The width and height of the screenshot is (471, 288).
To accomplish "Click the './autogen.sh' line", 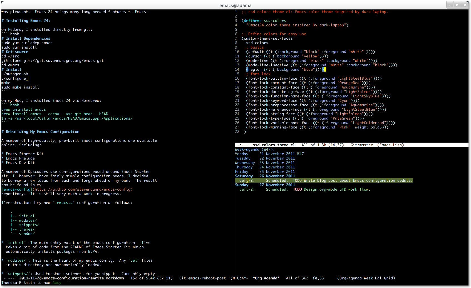I will [x=15, y=74].
